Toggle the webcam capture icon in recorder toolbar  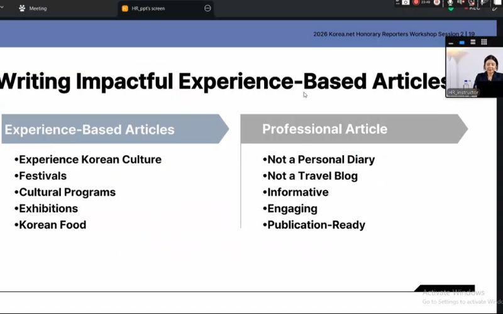tap(472, 3)
